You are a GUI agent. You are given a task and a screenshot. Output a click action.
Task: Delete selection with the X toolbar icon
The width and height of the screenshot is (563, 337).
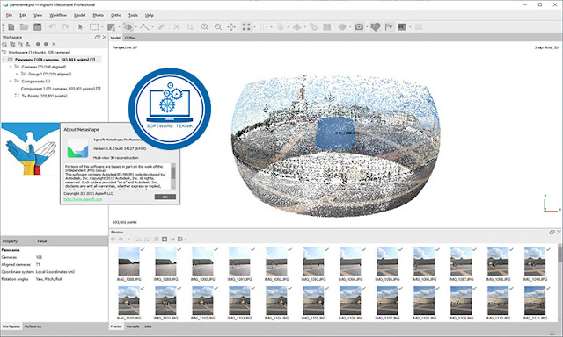pyautogui.click(x=177, y=27)
